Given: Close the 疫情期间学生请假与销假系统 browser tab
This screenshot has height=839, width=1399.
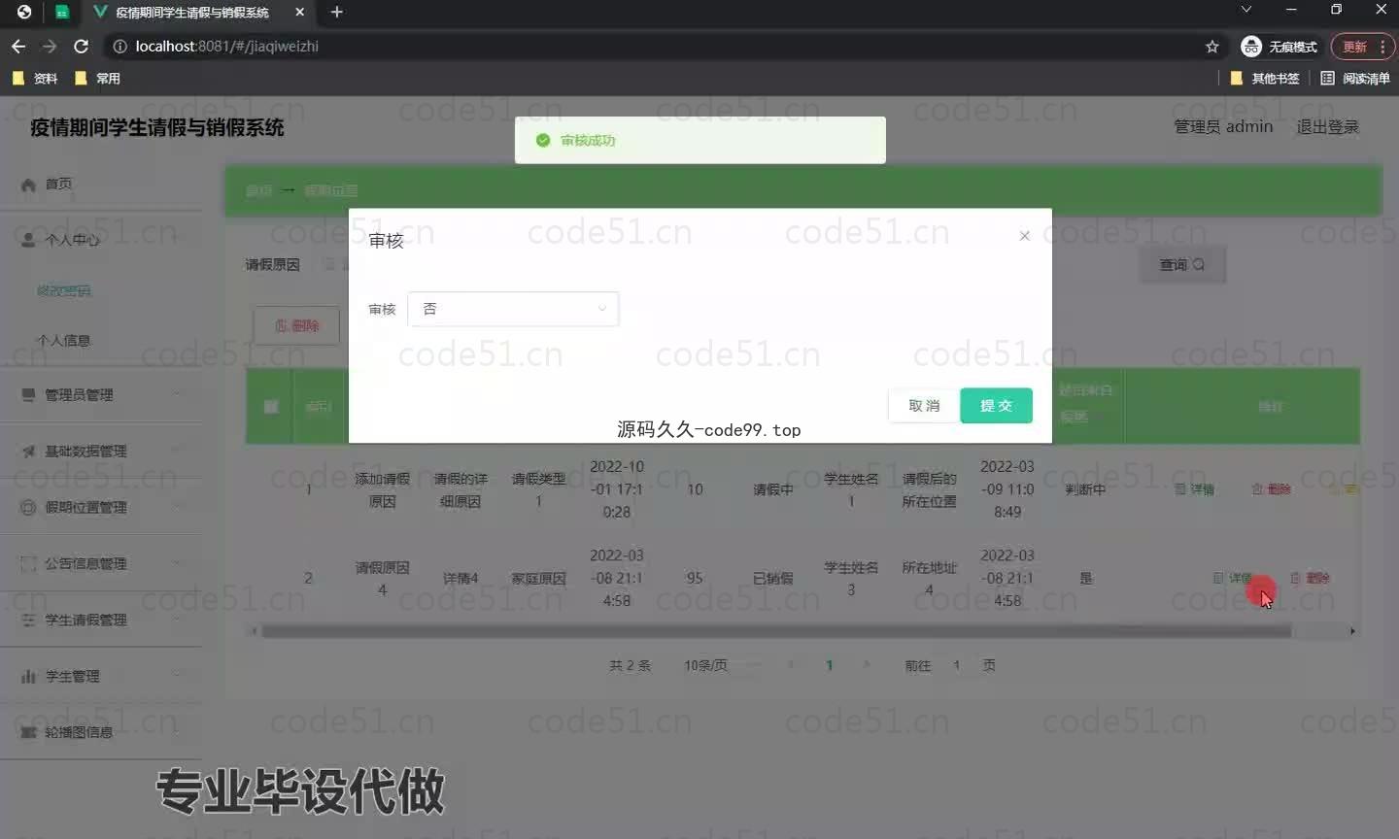Looking at the screenshot, I should [x=299, y=12].
